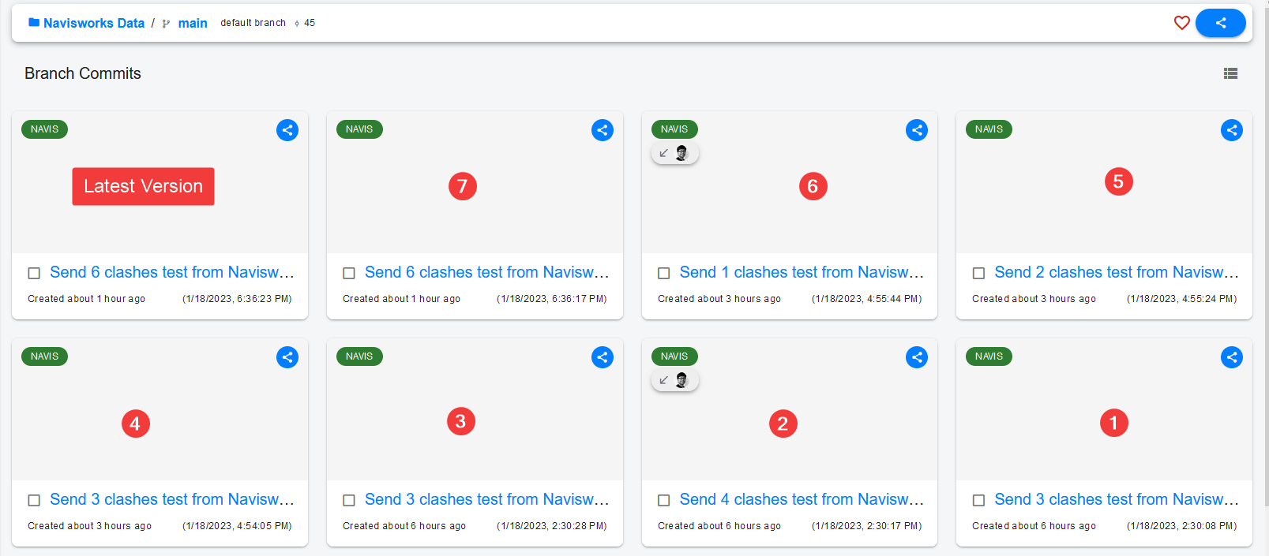Open commit link created at 4:55:24 PM

coord(1115,272)
